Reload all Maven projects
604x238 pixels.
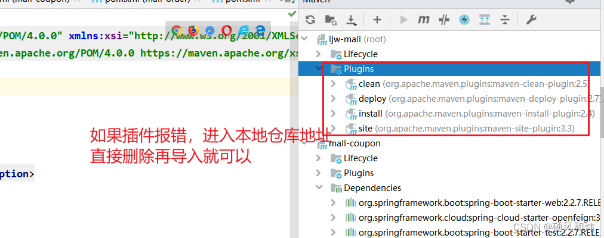(x=310, y=20)
